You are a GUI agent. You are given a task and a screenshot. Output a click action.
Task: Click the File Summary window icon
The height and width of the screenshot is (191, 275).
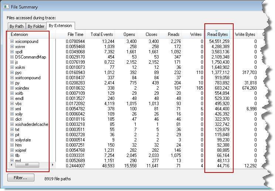[6, 6]
